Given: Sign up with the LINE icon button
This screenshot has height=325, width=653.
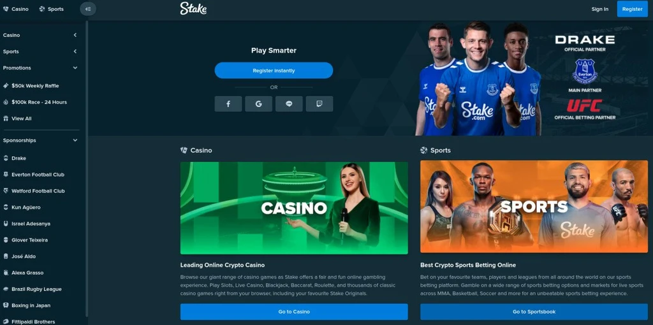Looking at the screenshot, I should coord(289,104).
